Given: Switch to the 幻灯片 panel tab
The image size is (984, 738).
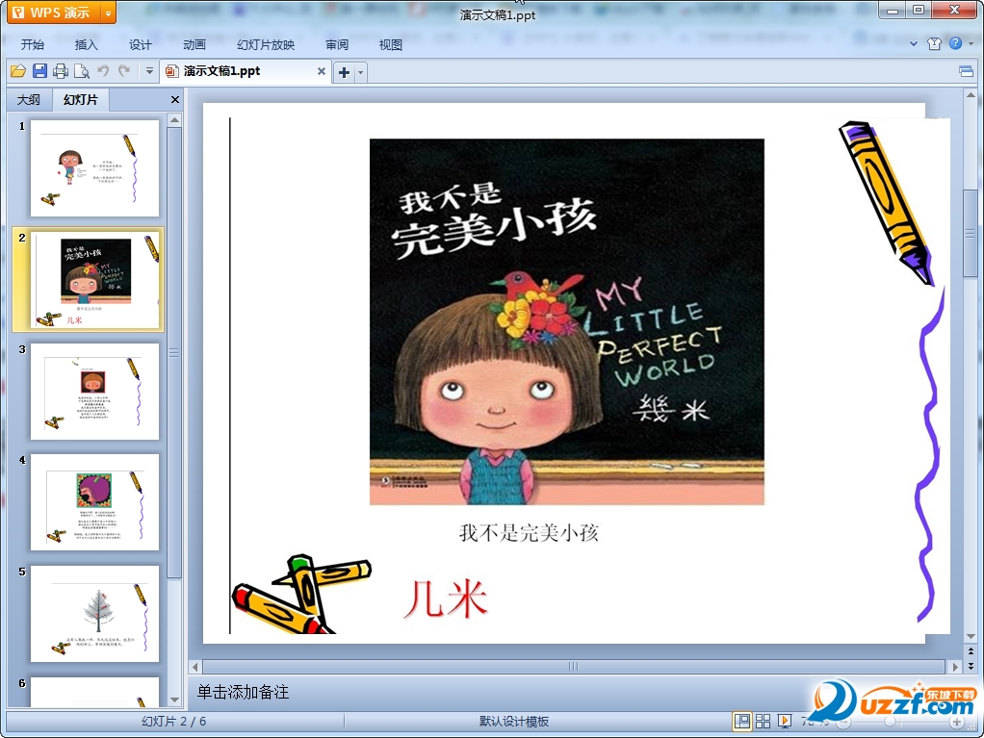Looking at the screenshot, I should coord(81,100).
